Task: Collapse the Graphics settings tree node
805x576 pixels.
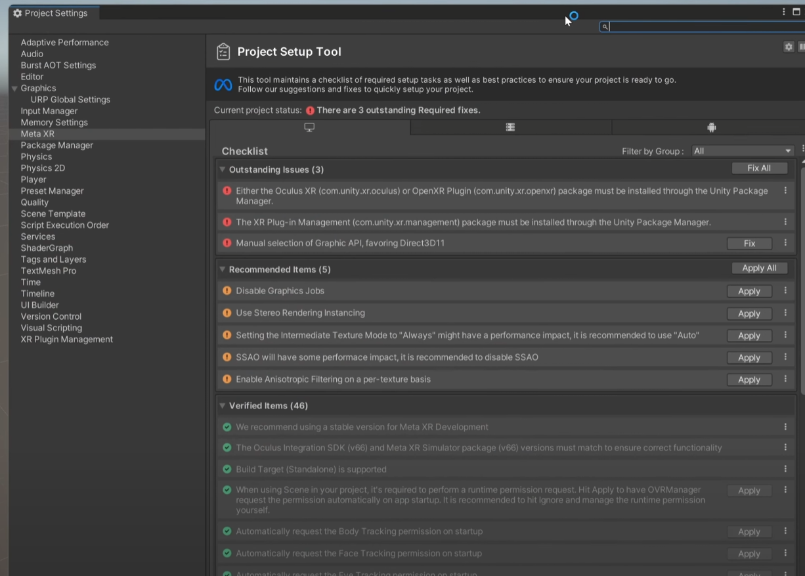Action: [14, 88]
